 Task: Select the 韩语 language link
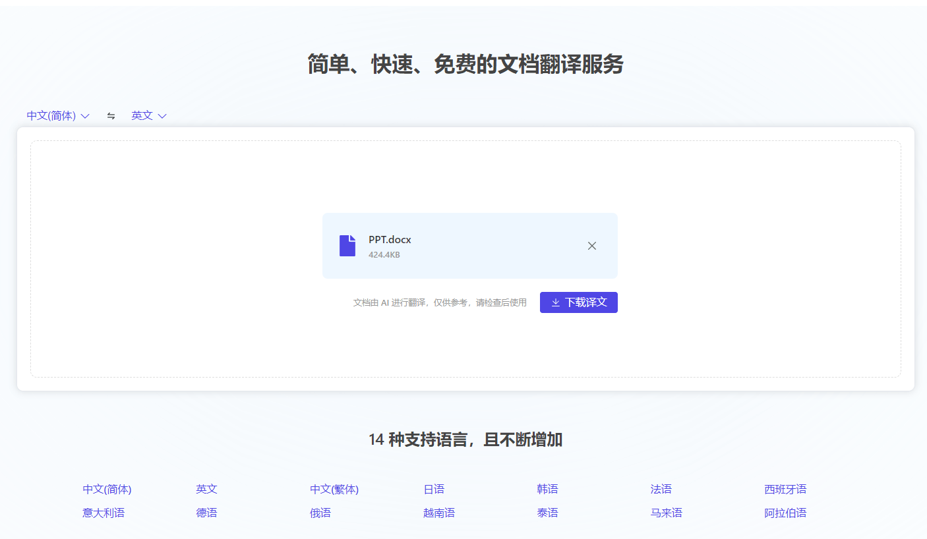pyautogui.click(x=547, y=489)
